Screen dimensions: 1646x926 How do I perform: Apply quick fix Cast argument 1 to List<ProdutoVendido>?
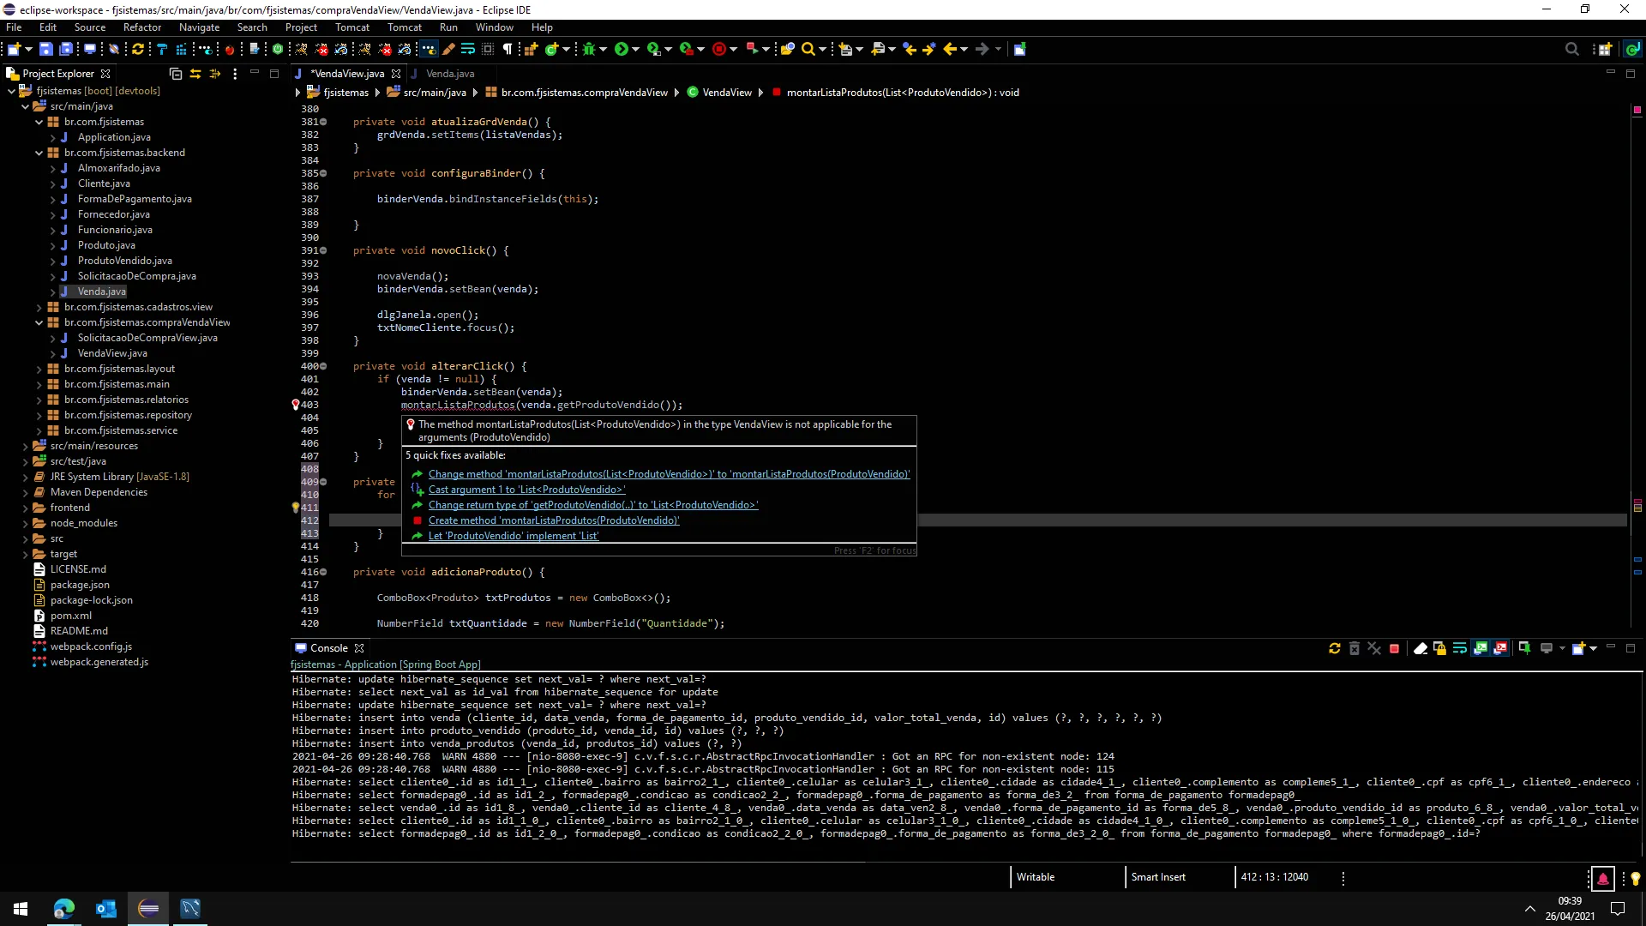tap(526, 490)
